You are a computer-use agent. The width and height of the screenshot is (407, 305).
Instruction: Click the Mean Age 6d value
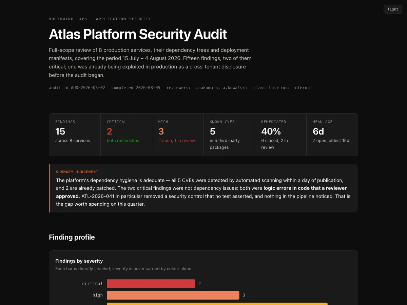[318, 131]
